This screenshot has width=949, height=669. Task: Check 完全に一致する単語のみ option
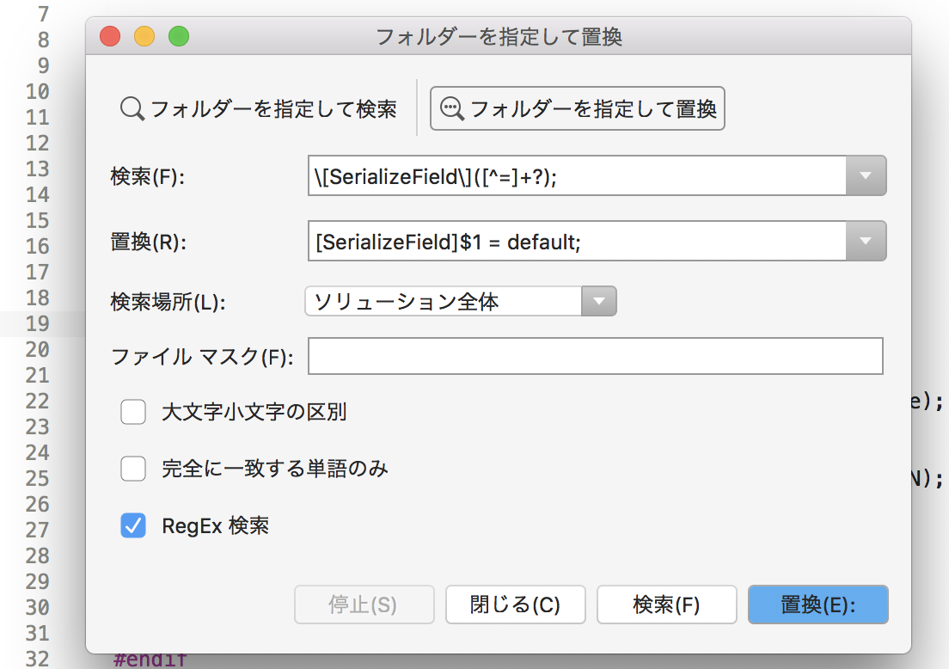(x=133, y=470)
